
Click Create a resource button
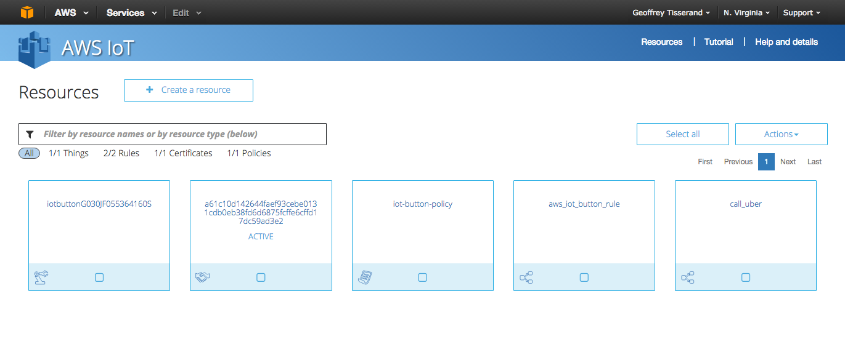pyautogui.click(x=189, y=90)
